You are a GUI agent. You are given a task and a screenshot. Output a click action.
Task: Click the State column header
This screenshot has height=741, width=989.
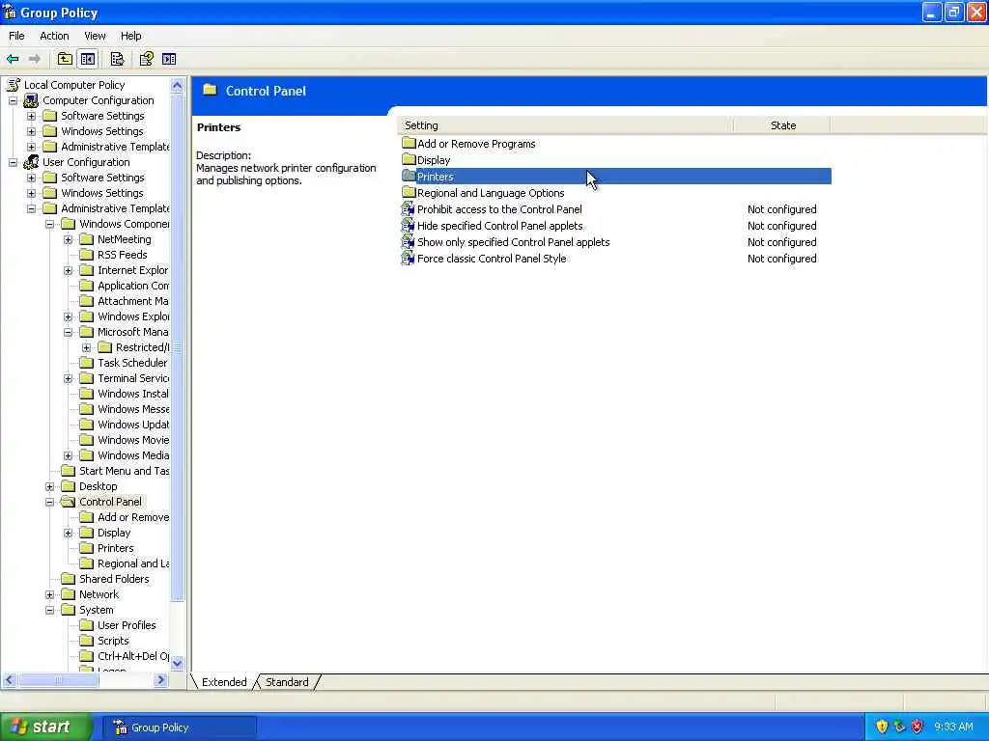(x=782, y=125)
